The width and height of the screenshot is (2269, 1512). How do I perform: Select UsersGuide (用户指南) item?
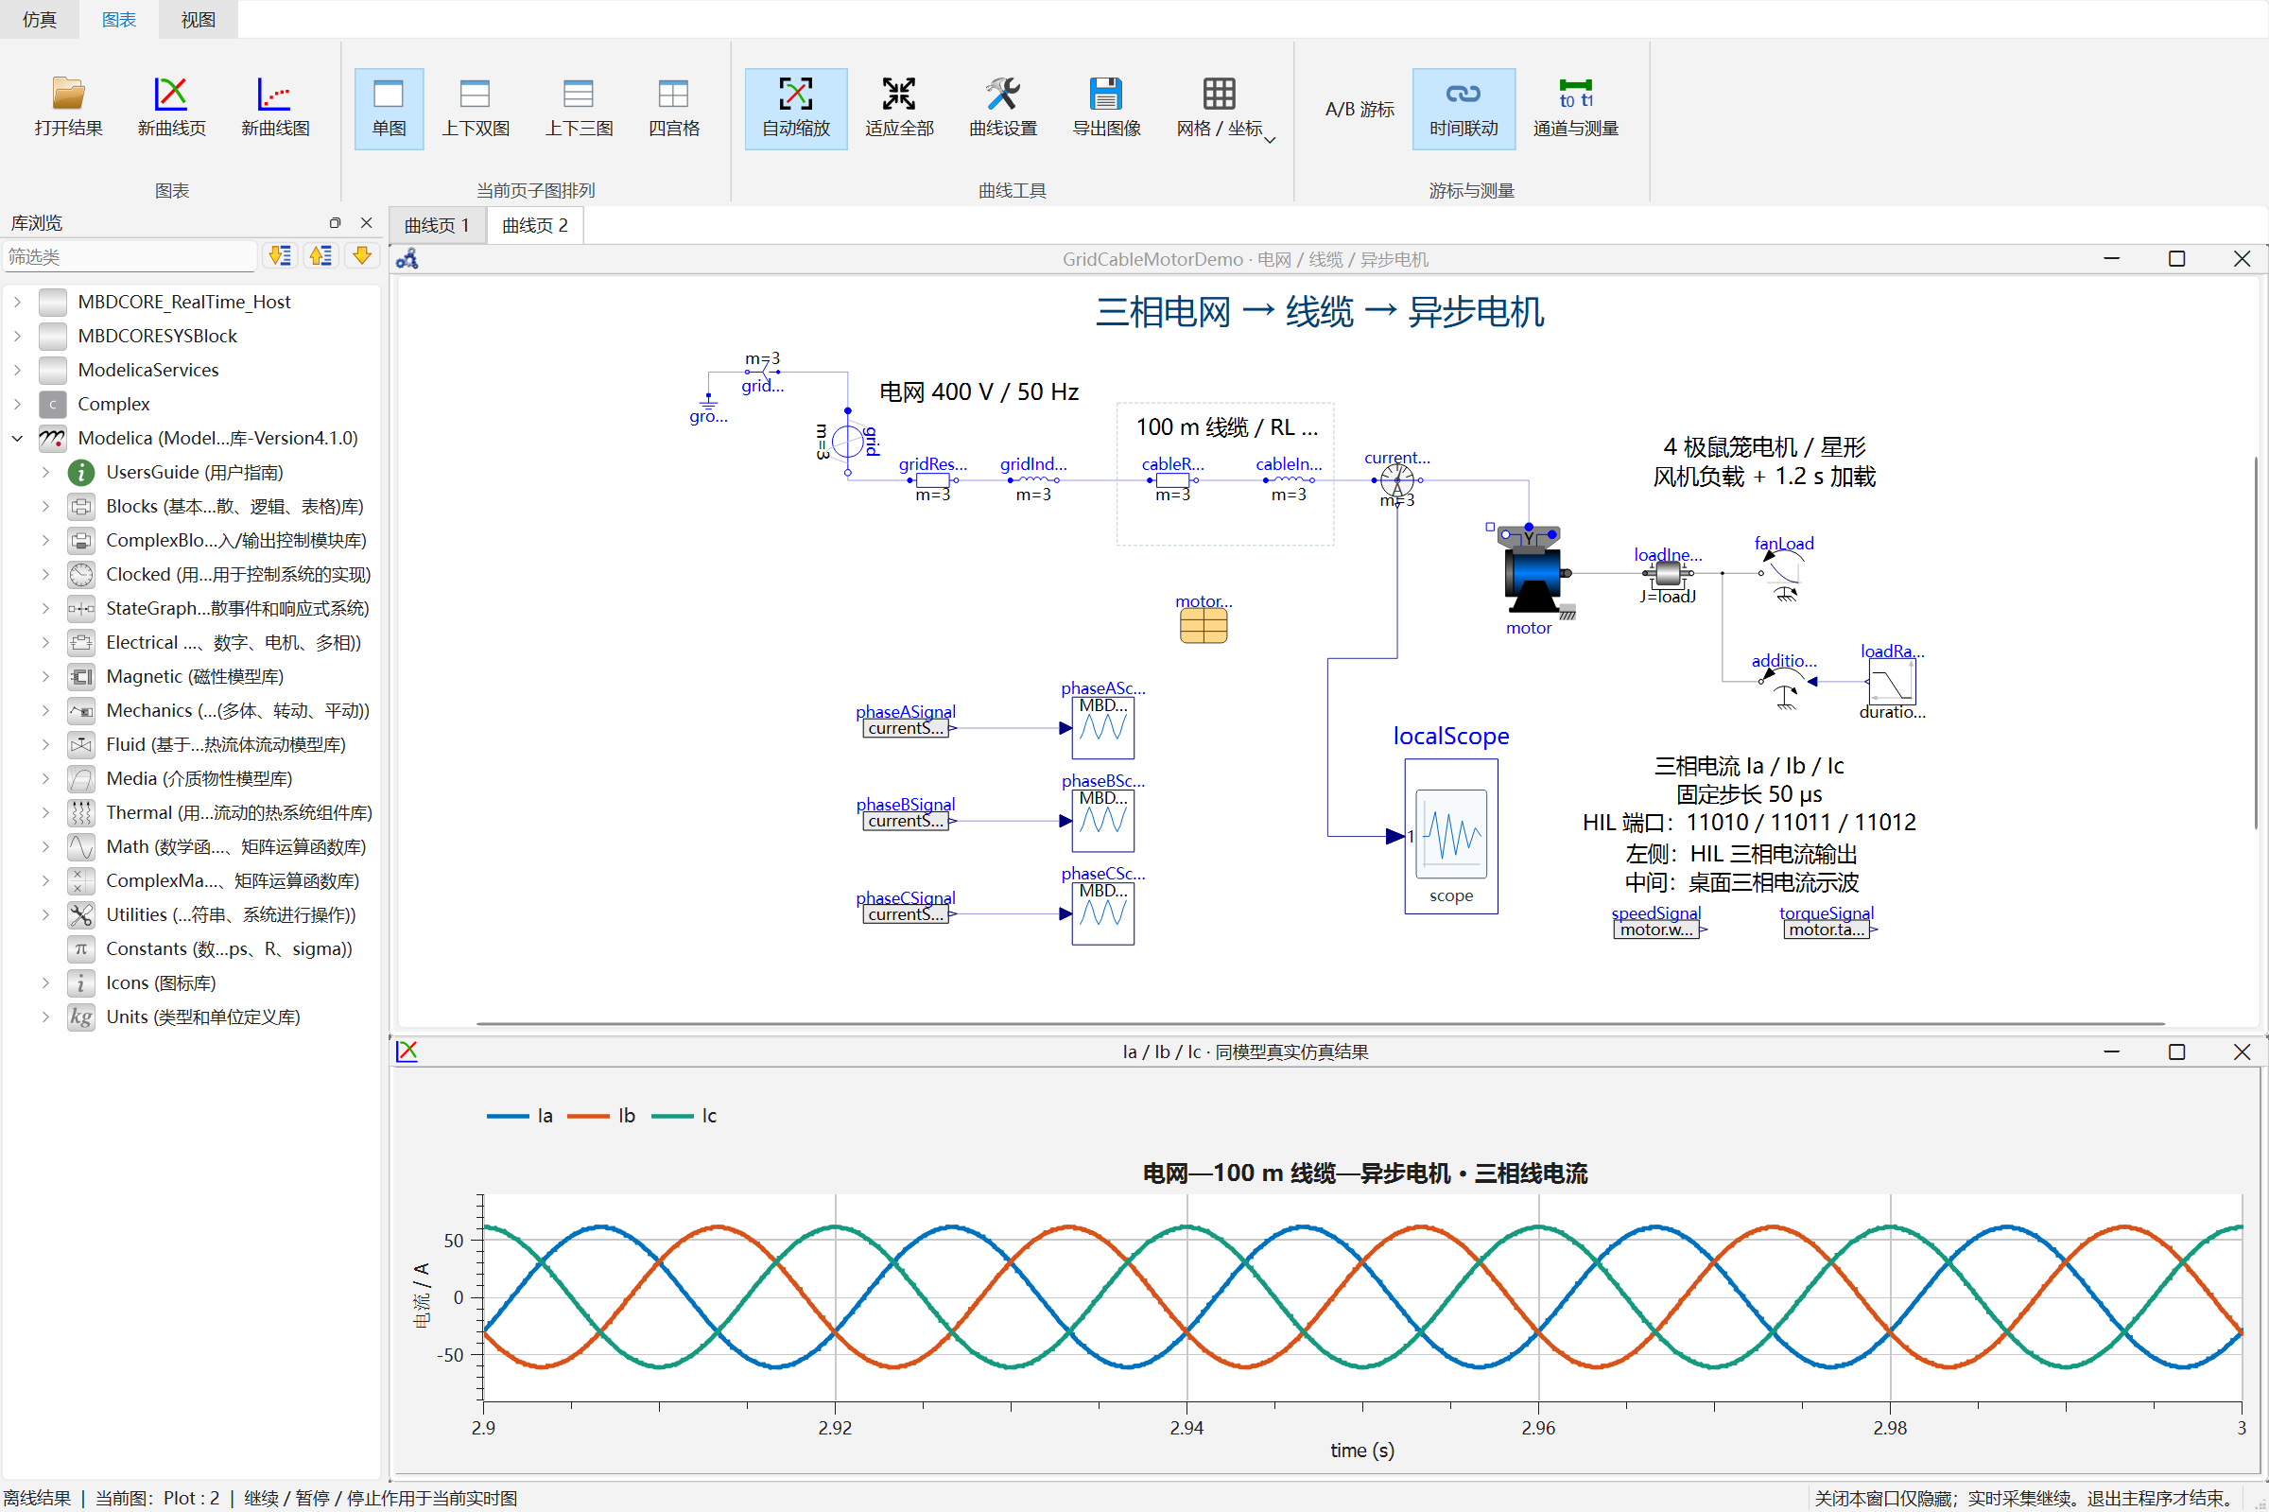195,473
